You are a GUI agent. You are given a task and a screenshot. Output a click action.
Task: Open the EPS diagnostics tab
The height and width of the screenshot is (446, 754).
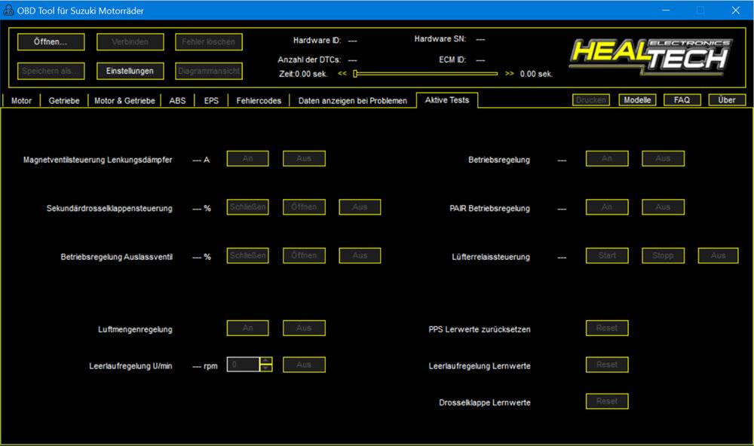(212, 100)
